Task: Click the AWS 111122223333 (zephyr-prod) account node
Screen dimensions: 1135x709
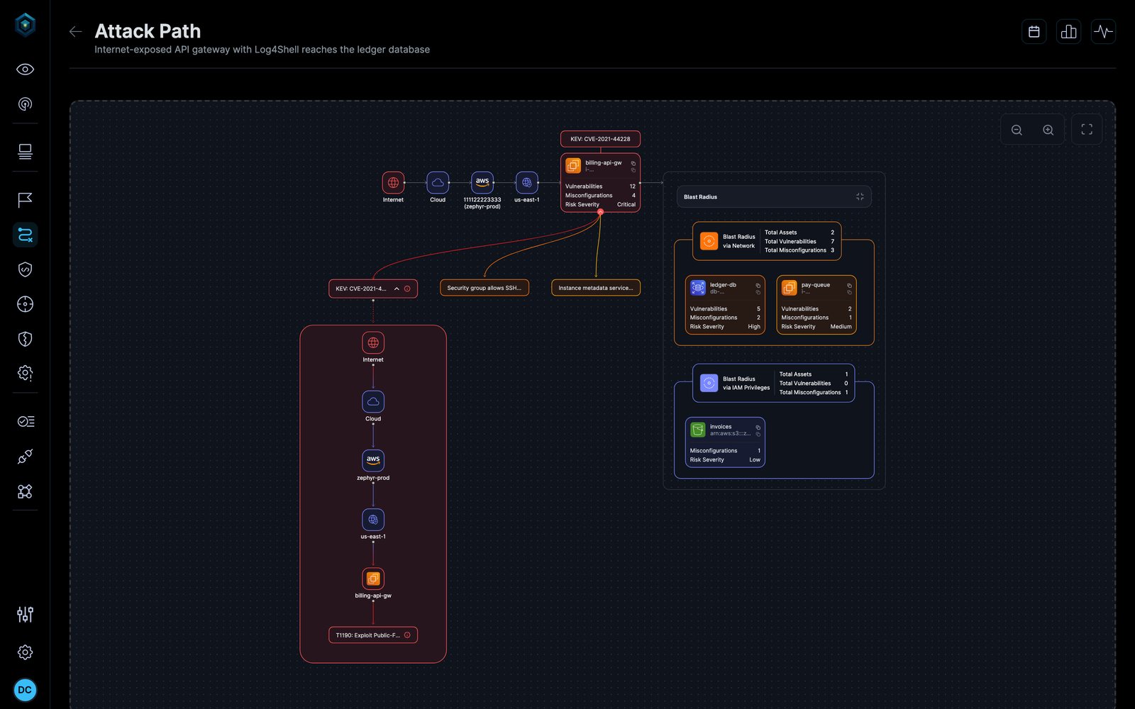Action: (482, 183)
